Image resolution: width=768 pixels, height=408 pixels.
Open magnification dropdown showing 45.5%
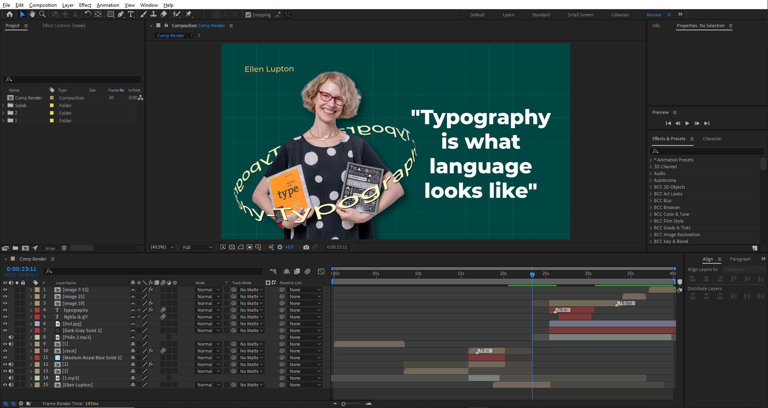pyautogui.click(x=162, y=247)
